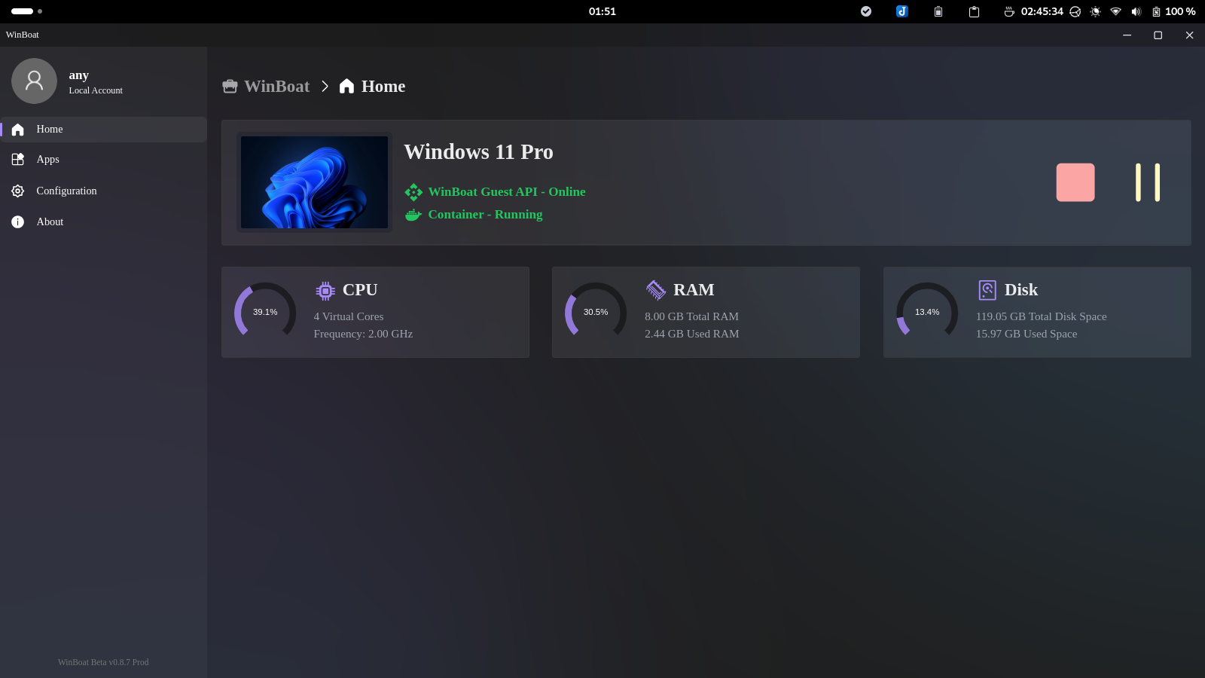Stop the Windows container with red square button
The image size is (1205, 678).
click(x=1075, y=182)
